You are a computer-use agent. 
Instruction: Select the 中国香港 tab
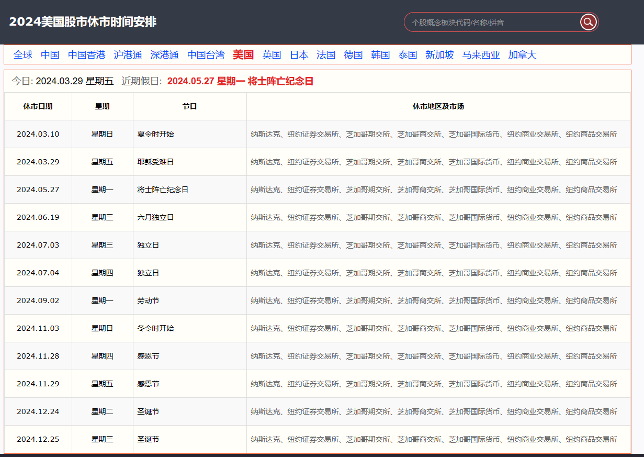[x=87, y=55]
